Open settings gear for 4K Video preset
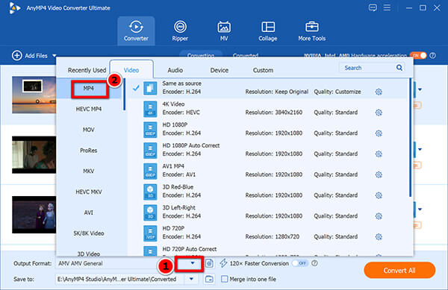The image size is (448, 290). pos(379,113)
